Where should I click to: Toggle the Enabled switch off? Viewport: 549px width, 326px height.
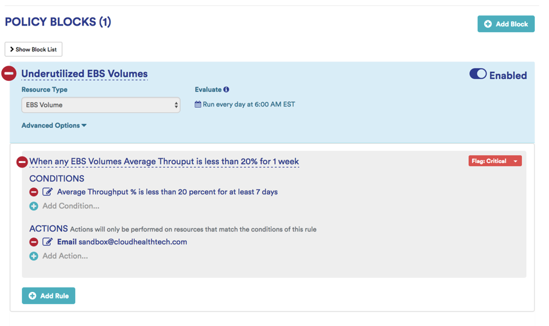(478, 74)
